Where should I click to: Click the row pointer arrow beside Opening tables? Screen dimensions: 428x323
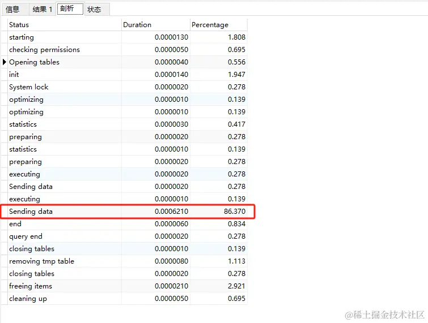5,62
